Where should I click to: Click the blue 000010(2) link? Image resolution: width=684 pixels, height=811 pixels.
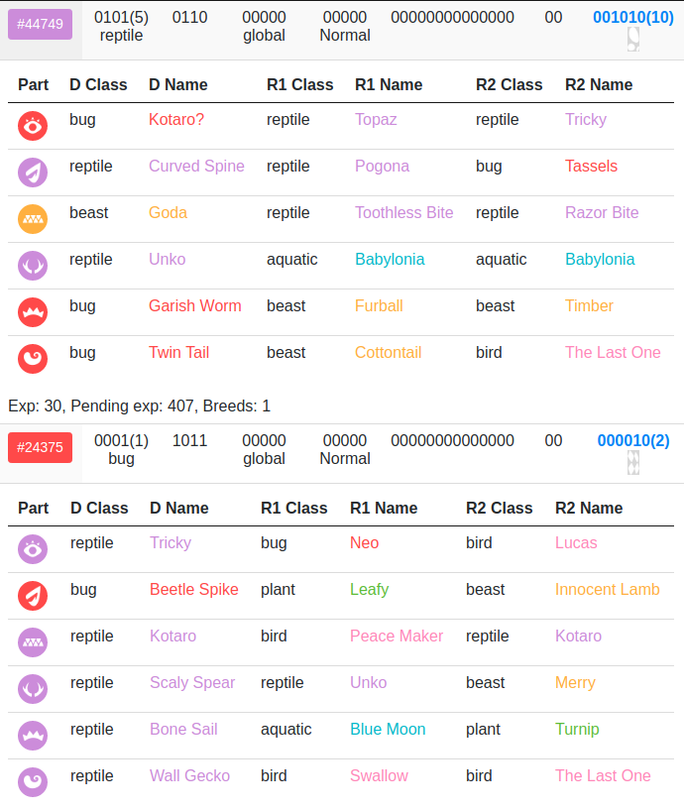pos(632,440)
